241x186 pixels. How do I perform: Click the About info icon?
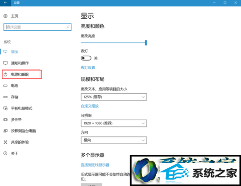coord(5,153)
